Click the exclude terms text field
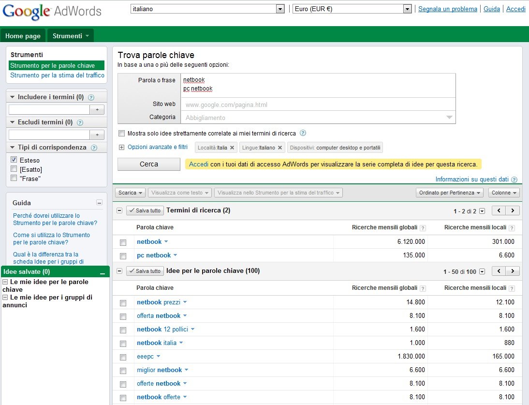Screen dimensions: 529x405 pos(49,135)
